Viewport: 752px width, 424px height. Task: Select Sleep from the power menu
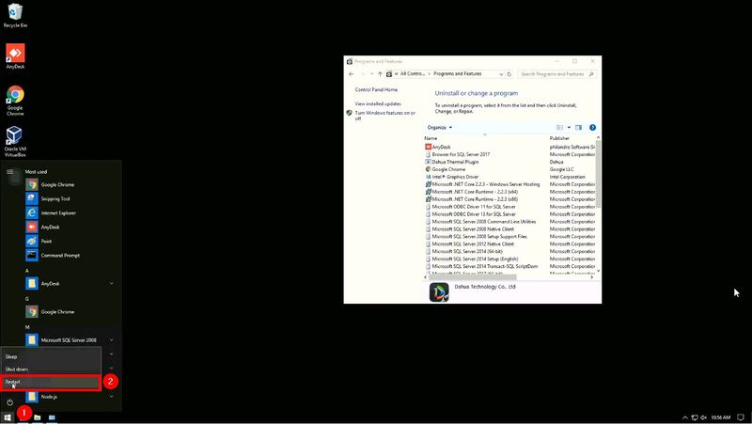click(x=51, y=356)
